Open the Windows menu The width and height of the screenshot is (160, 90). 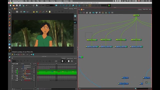66,1
